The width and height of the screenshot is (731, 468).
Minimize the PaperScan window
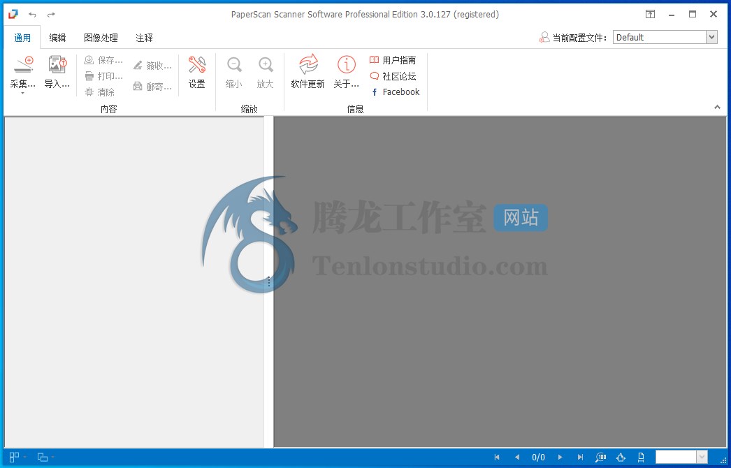tap(672, 15)
